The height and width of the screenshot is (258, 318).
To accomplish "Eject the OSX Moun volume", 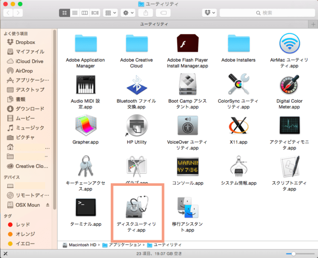I will tap(48, 205).
